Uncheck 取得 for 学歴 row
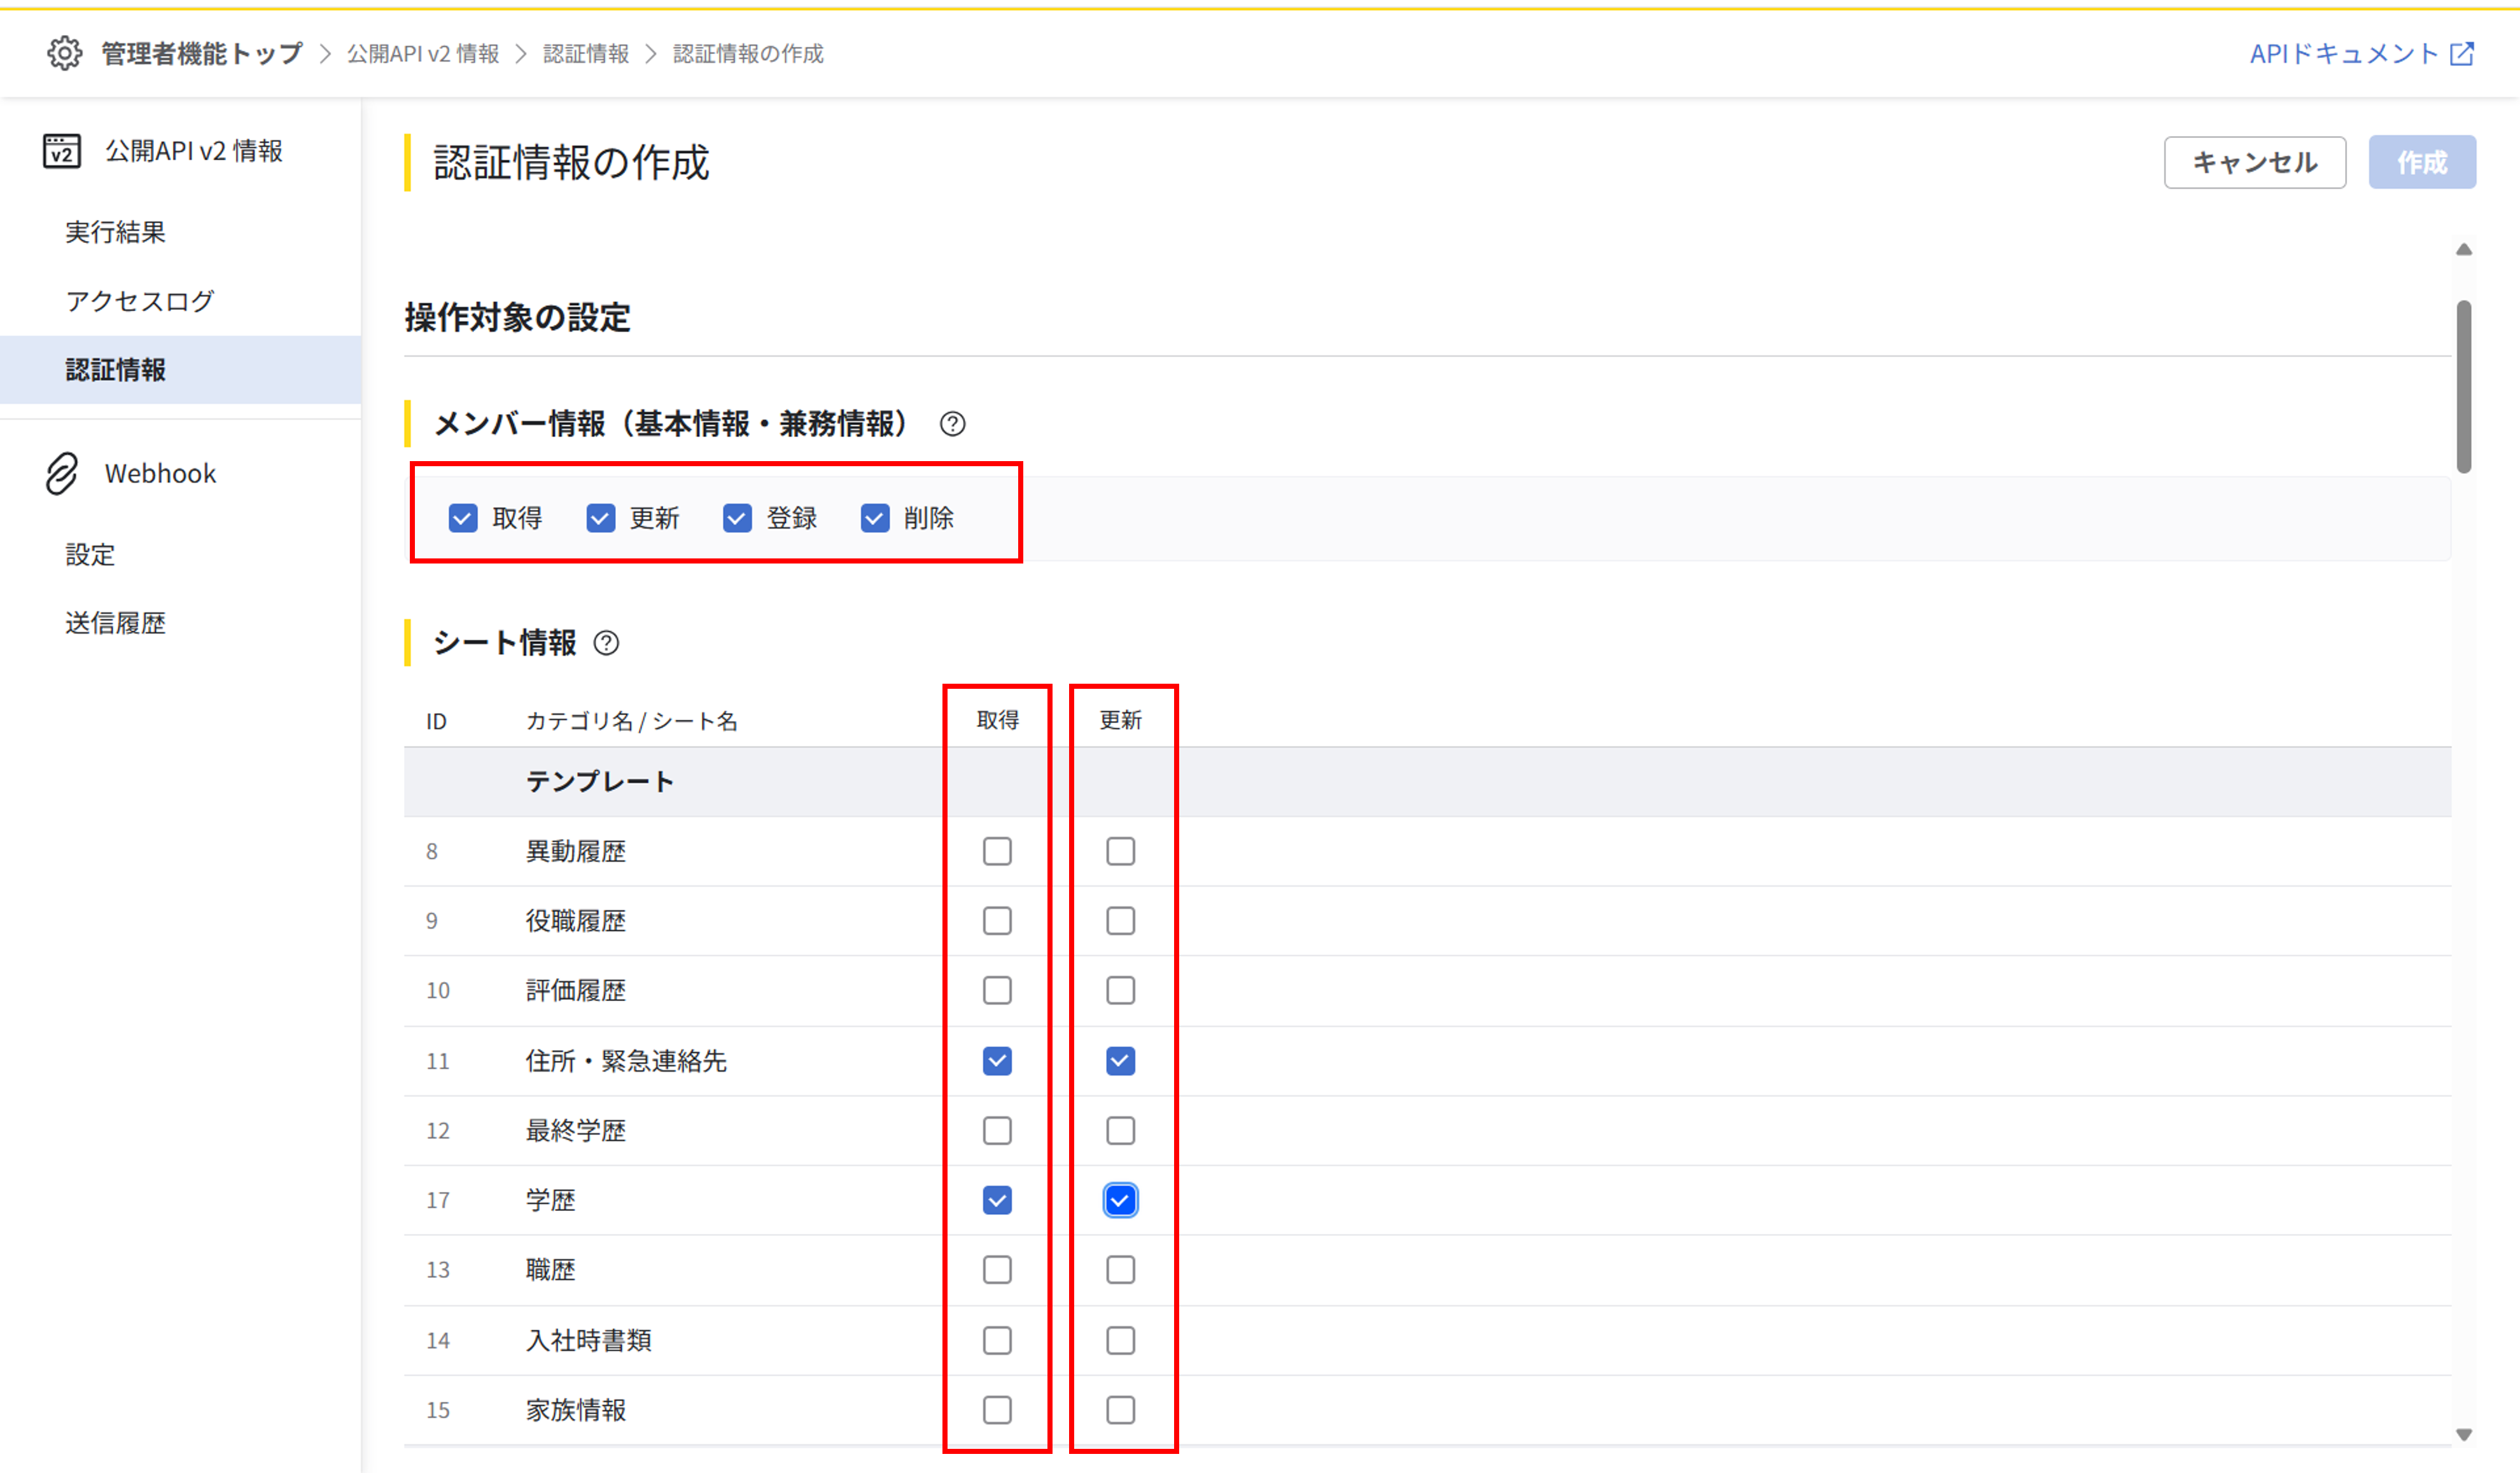The width and height of the screenshot is (2520, 1473). [x=997, y=1199]
